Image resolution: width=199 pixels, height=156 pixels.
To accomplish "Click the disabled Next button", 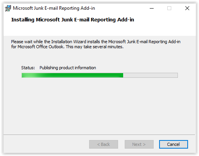I will [139, 144].
